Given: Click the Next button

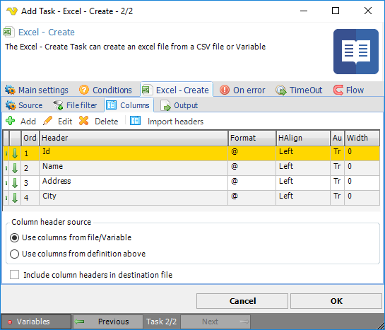Looking at the screenshot, I should click(215, 322).
